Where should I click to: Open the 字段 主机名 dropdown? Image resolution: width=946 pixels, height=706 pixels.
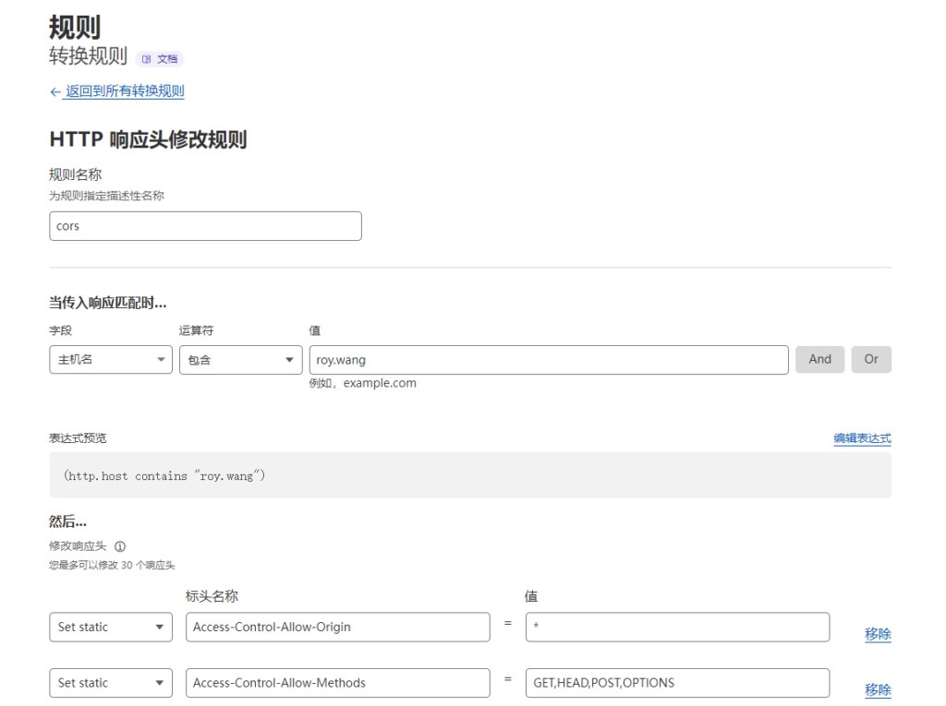pyautogui.click(x=110, y=360)
